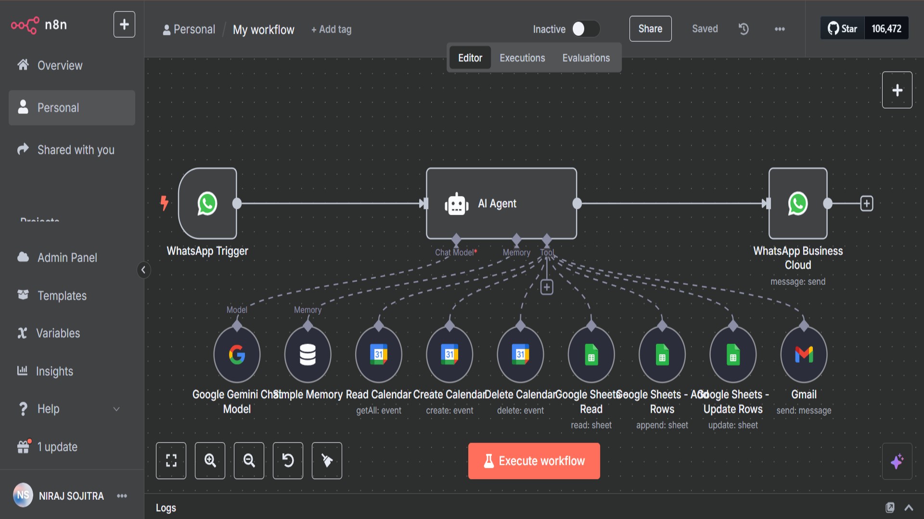Select the Read Calendar node
The image size is (924, 519).
tap(378, 355)
